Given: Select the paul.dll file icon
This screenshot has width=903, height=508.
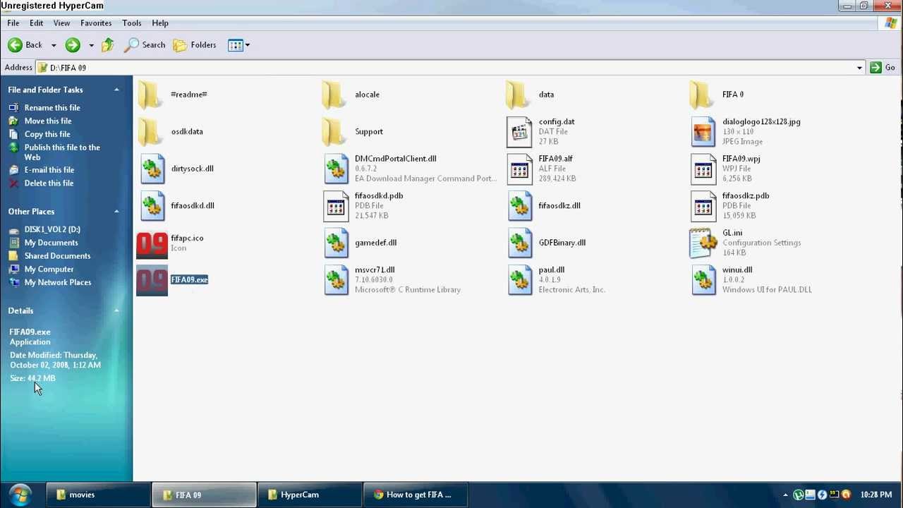Looking at the screenshot, I should click(x=520, y=280).
